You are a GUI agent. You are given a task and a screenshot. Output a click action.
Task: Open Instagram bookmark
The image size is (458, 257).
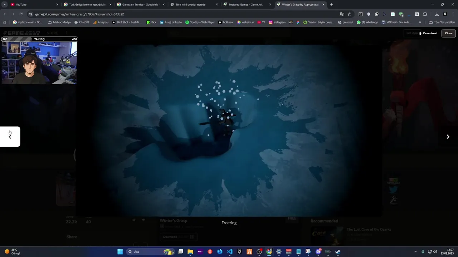click(277, 22)
